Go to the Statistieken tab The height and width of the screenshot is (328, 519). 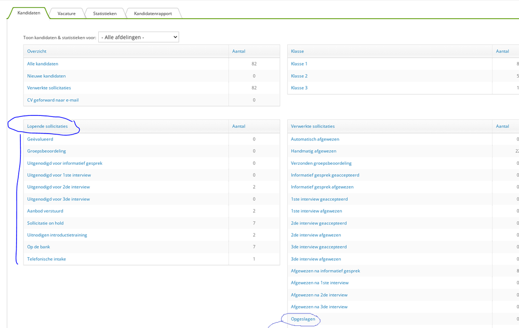[104, 14]
